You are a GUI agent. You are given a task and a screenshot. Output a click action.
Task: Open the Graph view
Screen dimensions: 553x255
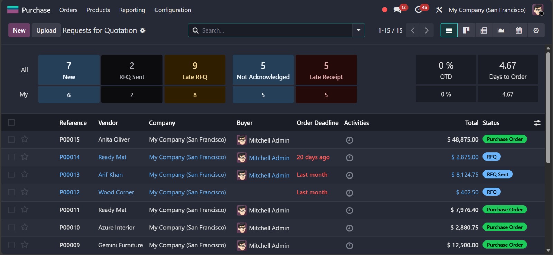(x=501, y=30)
